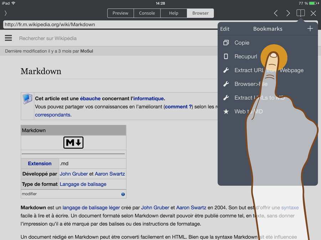This screenshot has height=240, width=321.
Task: Select the Recupurl bookmark
Action: (268, 56)
